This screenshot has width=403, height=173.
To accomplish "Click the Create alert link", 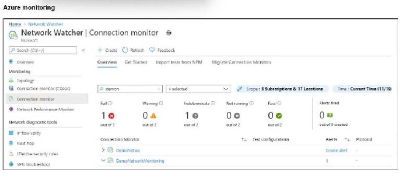I will 337,150.
